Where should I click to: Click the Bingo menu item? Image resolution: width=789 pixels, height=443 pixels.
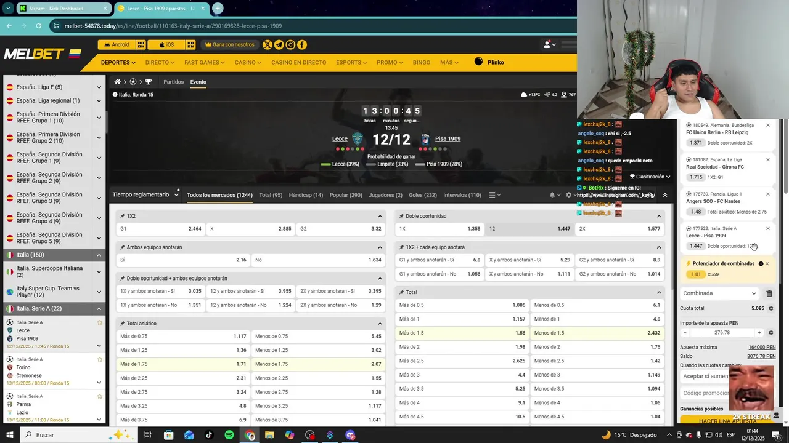pyautogui.click(x=422, y=62)
